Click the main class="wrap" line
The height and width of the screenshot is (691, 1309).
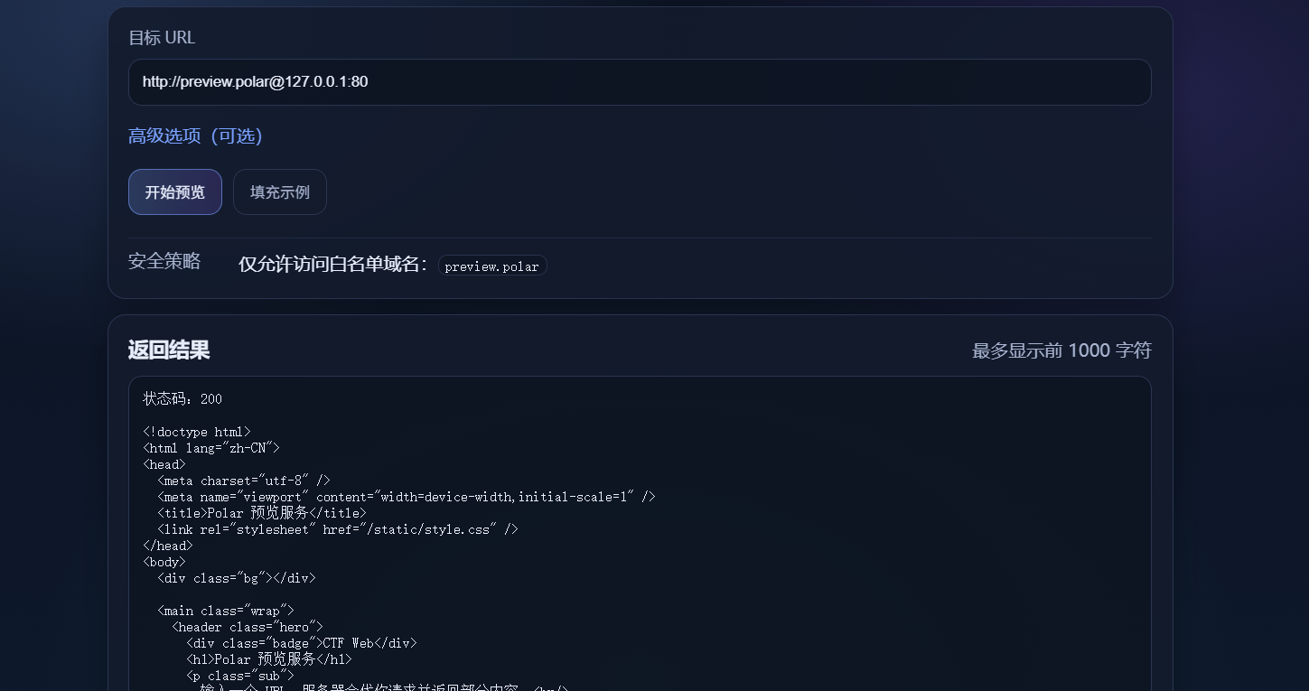[226, 611]
